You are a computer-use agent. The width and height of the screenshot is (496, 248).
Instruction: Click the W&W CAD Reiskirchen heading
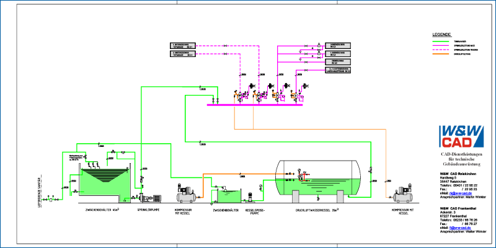[x=458, y=174]
